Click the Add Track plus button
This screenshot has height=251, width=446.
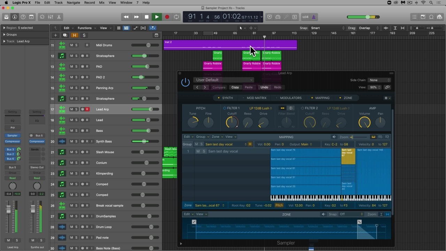pyautogui.click(x=55, y=35)
